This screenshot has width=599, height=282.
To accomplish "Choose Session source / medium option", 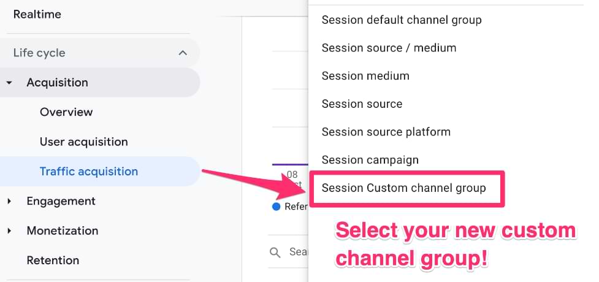I will pyautogui.click(x=389, y=48).
